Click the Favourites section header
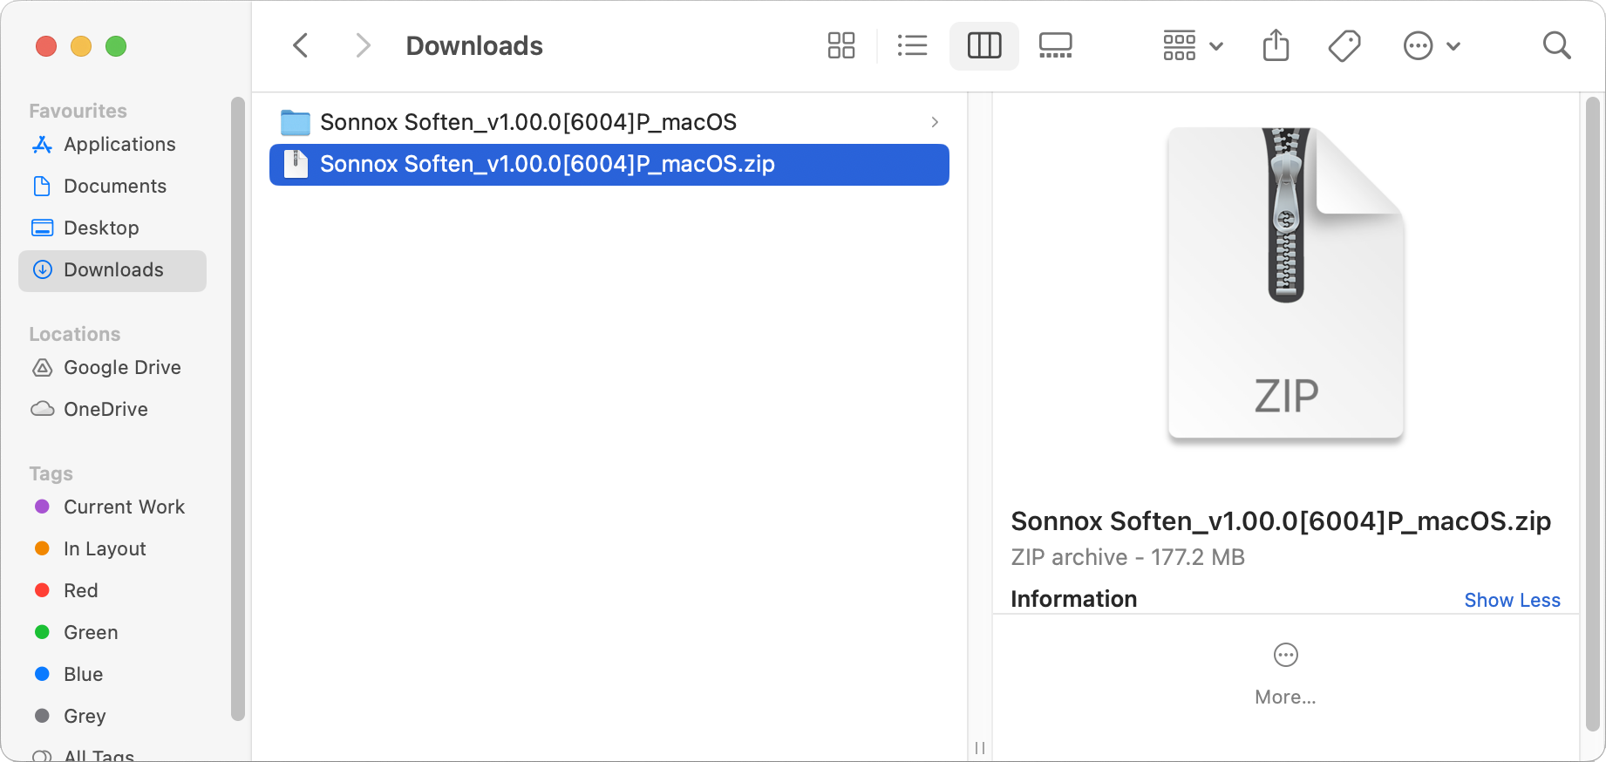 (78, 111)
